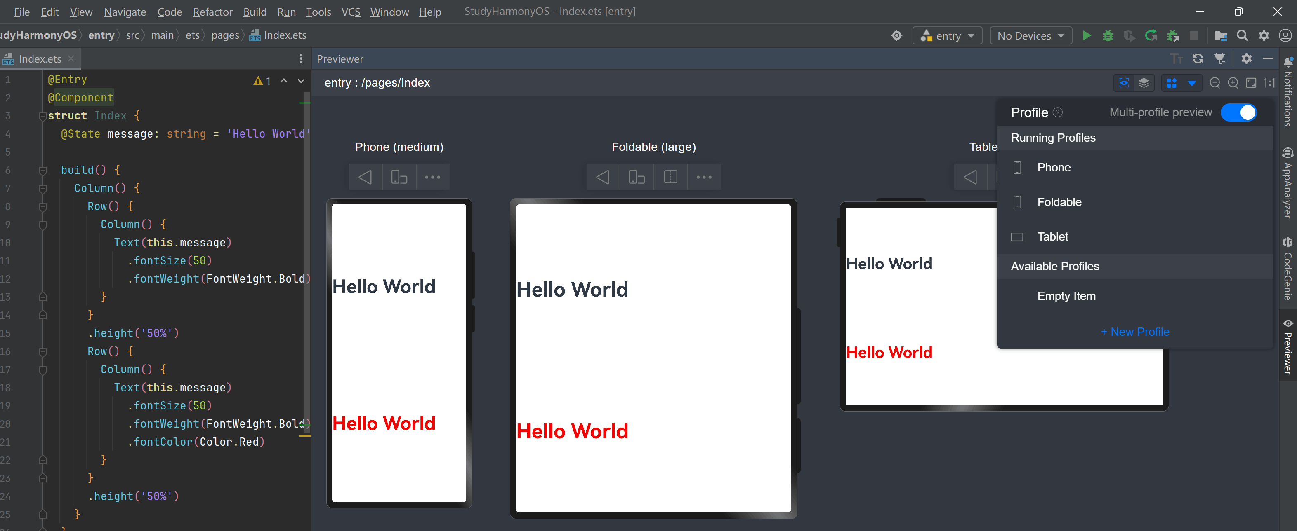Click the pages breadcrumb
The width and height of the screenshot is (1297, 531).
point(225,35)
